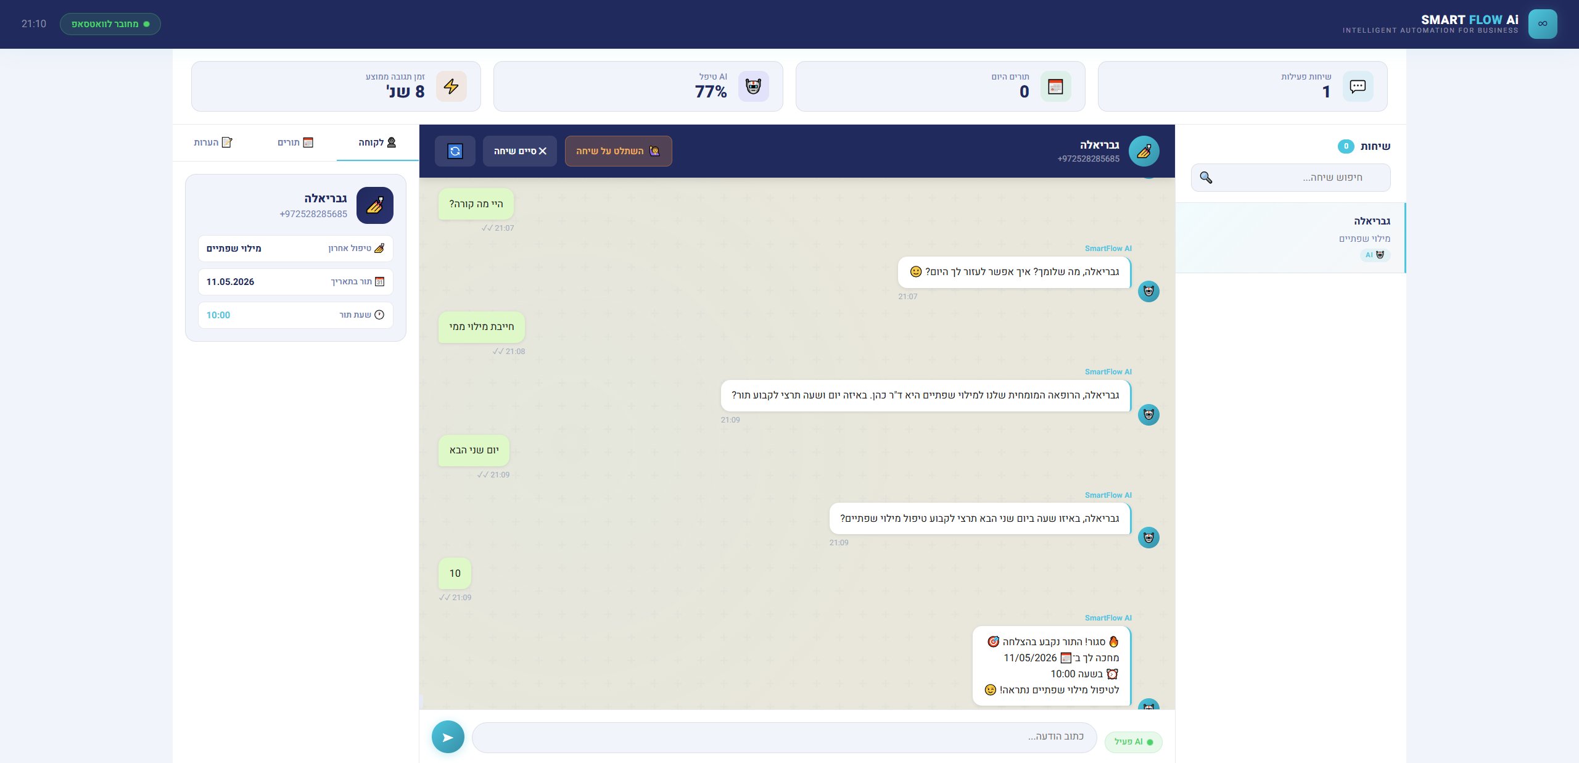
Task: Click the chats count badge showing 0
Action: coord(1346,146)
